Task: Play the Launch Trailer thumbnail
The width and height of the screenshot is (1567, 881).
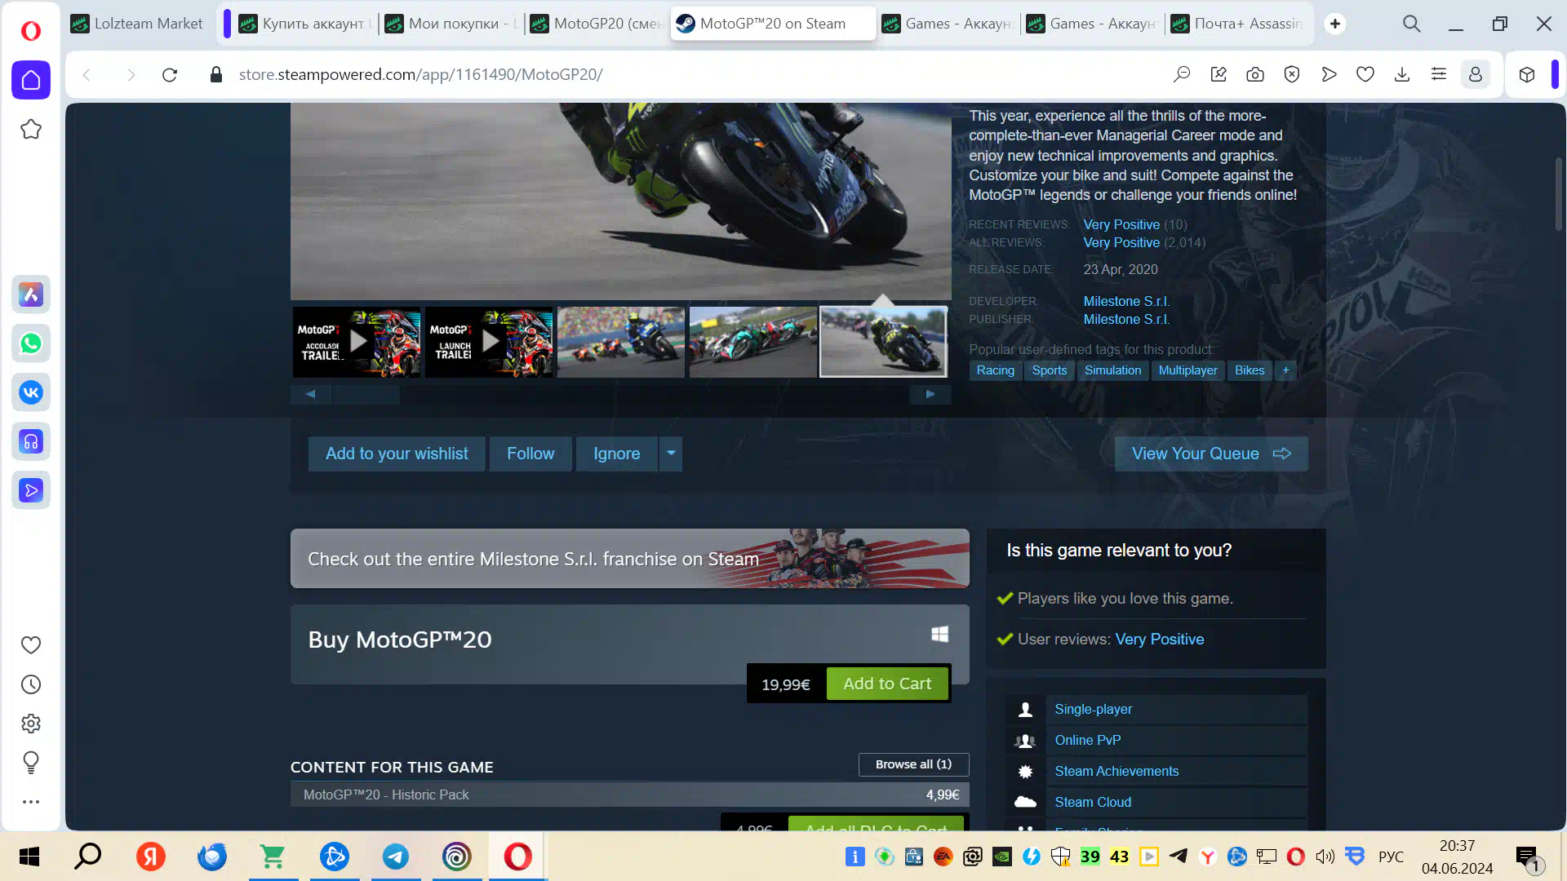Action: [489, 342]
